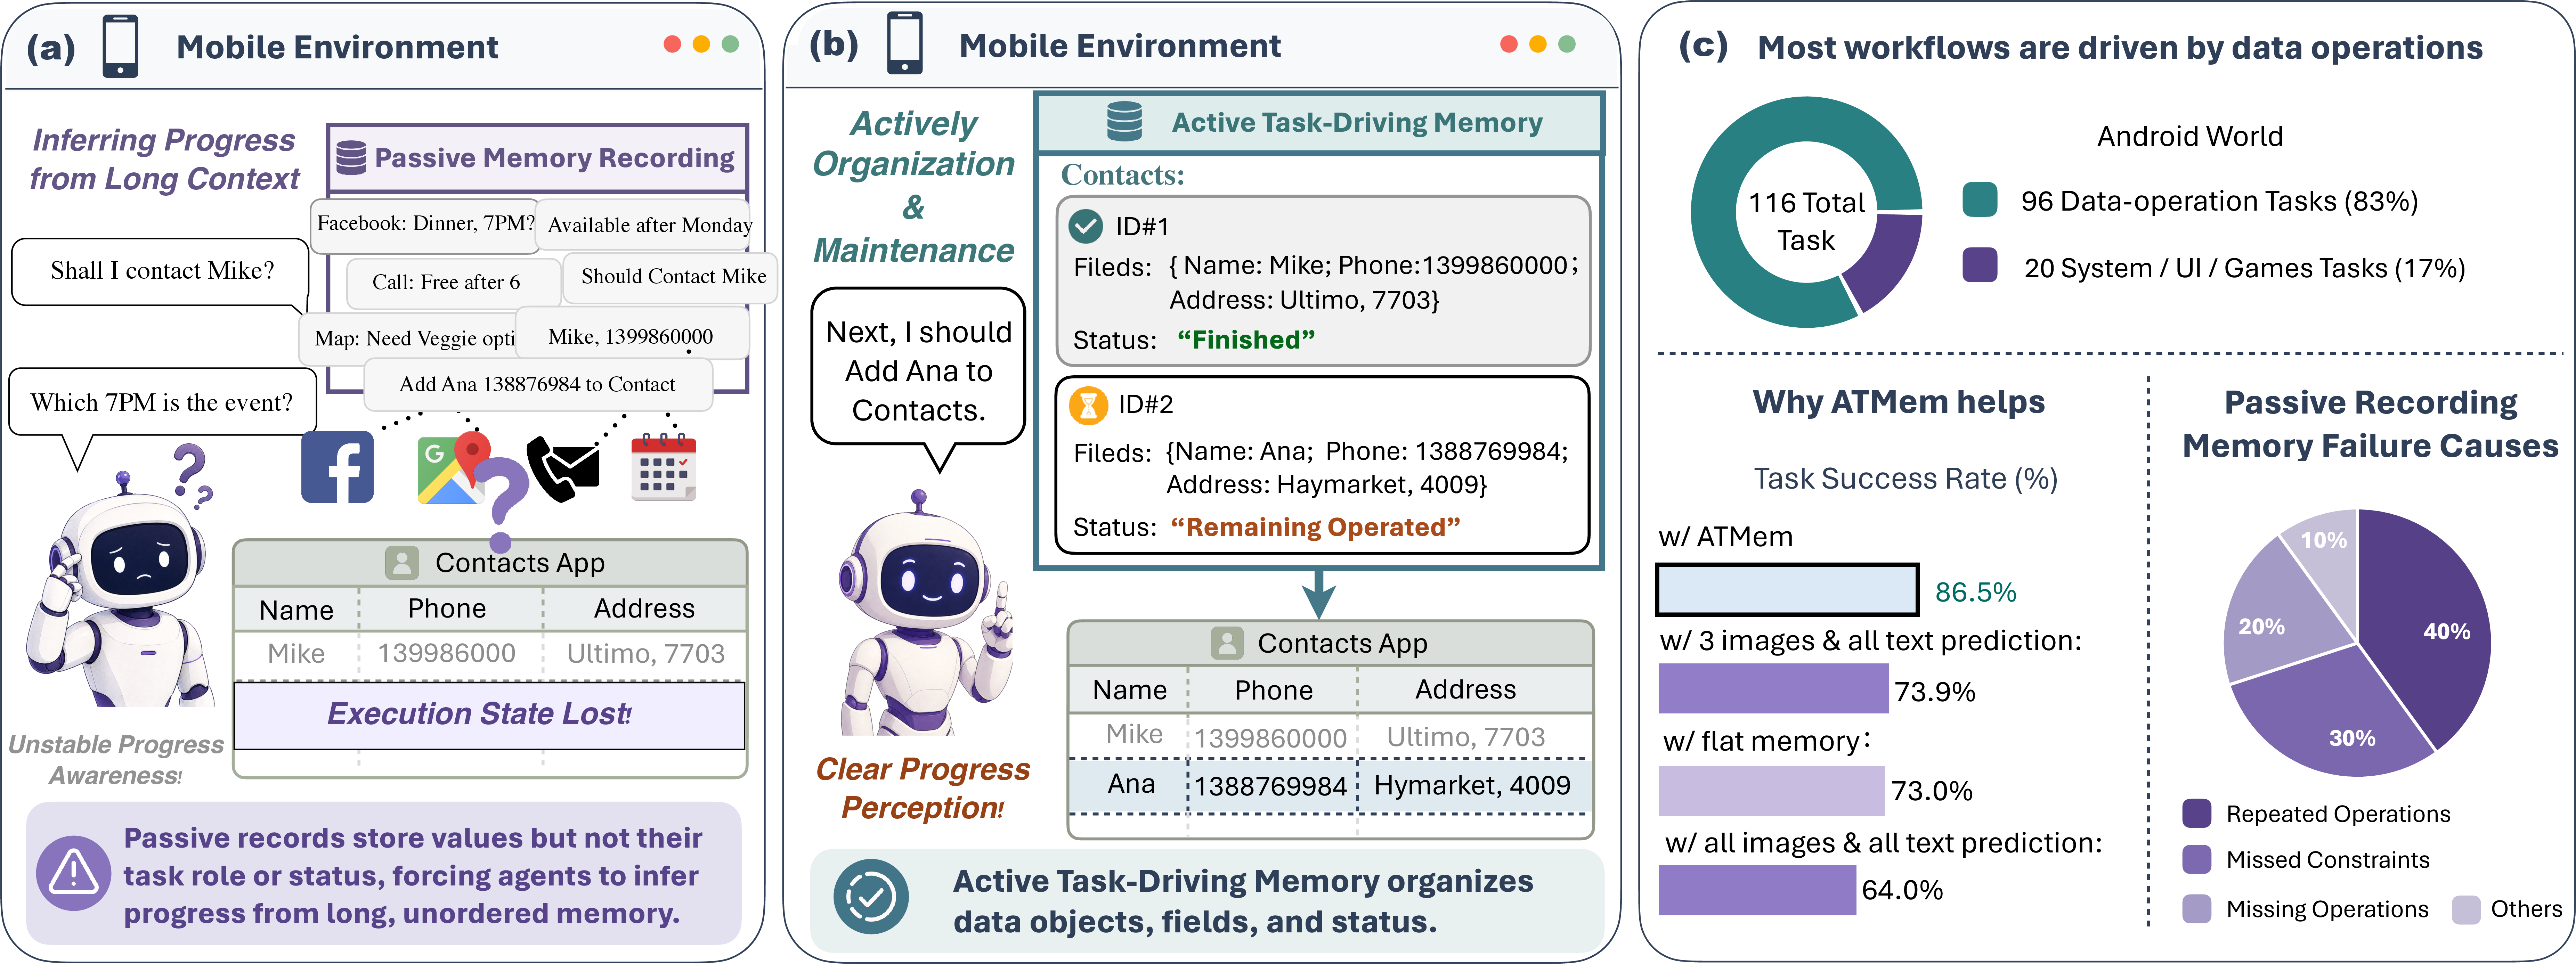Click the Others legend swatch
The image size is (2576, 964).
tap(2466, 909)
